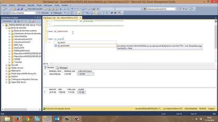This screenshot has width=218, height=122.
Task: Click the Cancel executing query stop icon
Action: tap(65, 13)
